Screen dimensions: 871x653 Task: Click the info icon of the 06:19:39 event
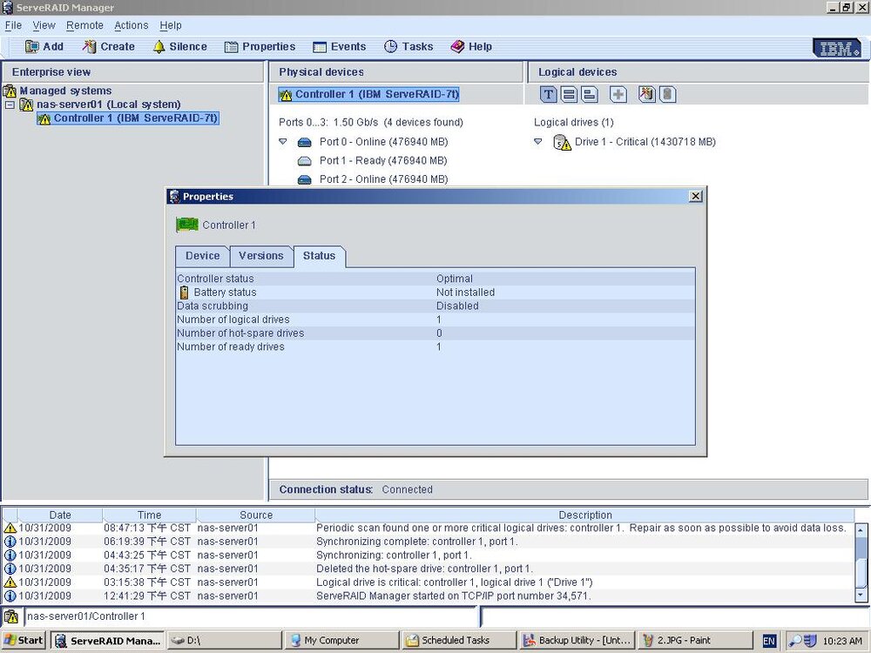10,542
